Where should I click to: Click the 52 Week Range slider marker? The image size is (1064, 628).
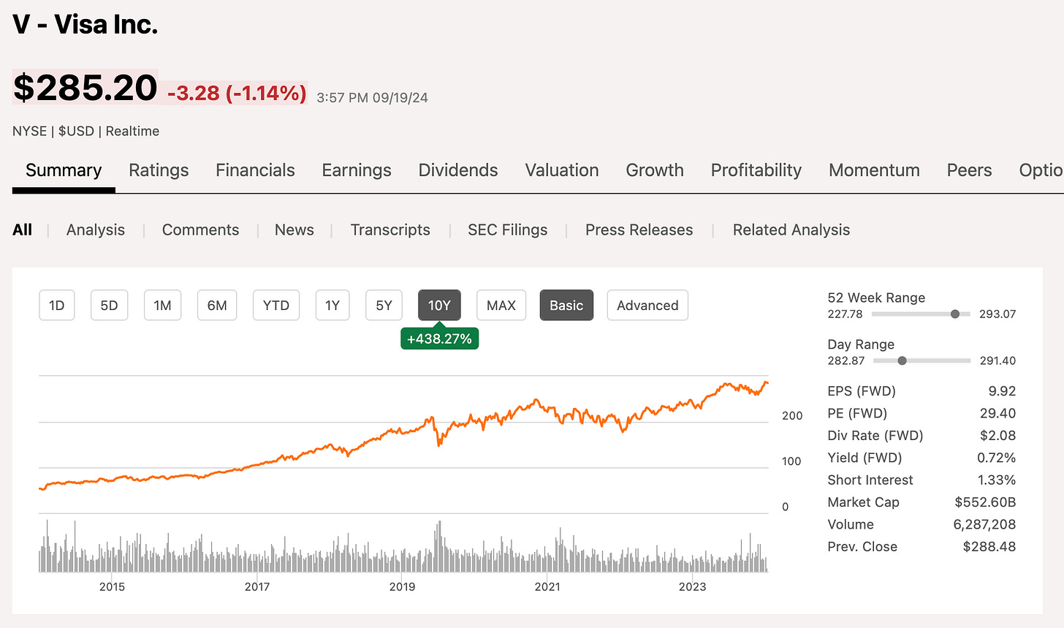[x=955, y=314]
